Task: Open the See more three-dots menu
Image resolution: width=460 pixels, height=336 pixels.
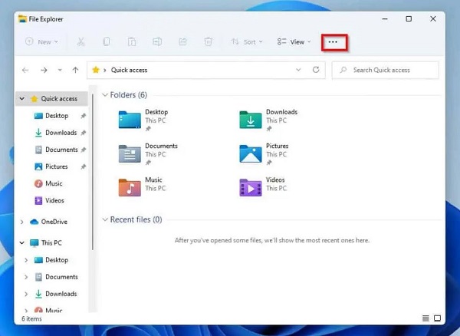Action: (333, 42)
